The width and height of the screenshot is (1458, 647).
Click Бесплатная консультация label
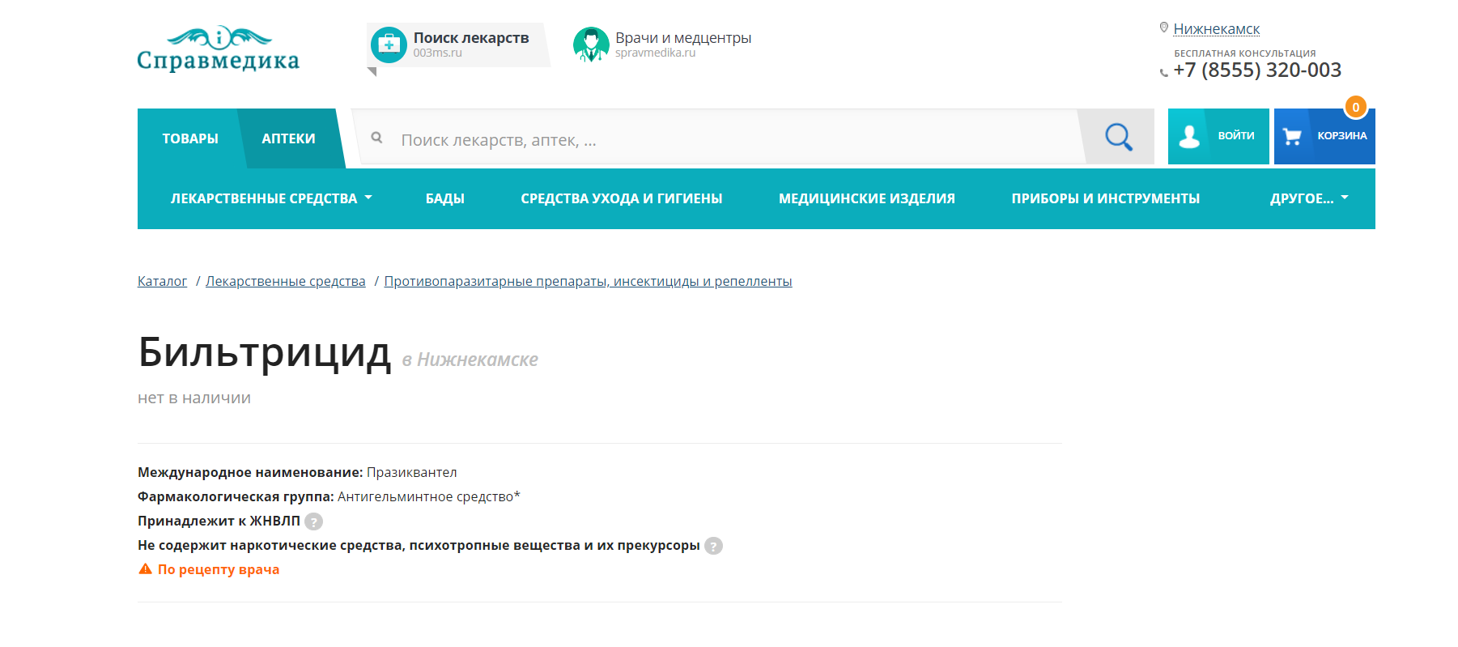point(1245,53)
